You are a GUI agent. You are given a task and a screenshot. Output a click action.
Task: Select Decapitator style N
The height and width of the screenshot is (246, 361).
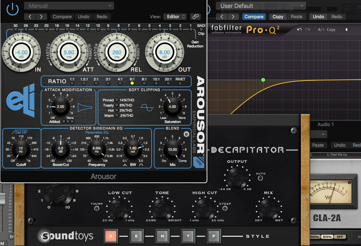click(162, 236)
